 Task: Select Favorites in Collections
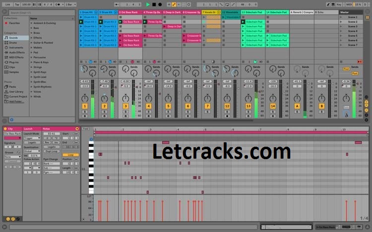(x=14, y=23)
